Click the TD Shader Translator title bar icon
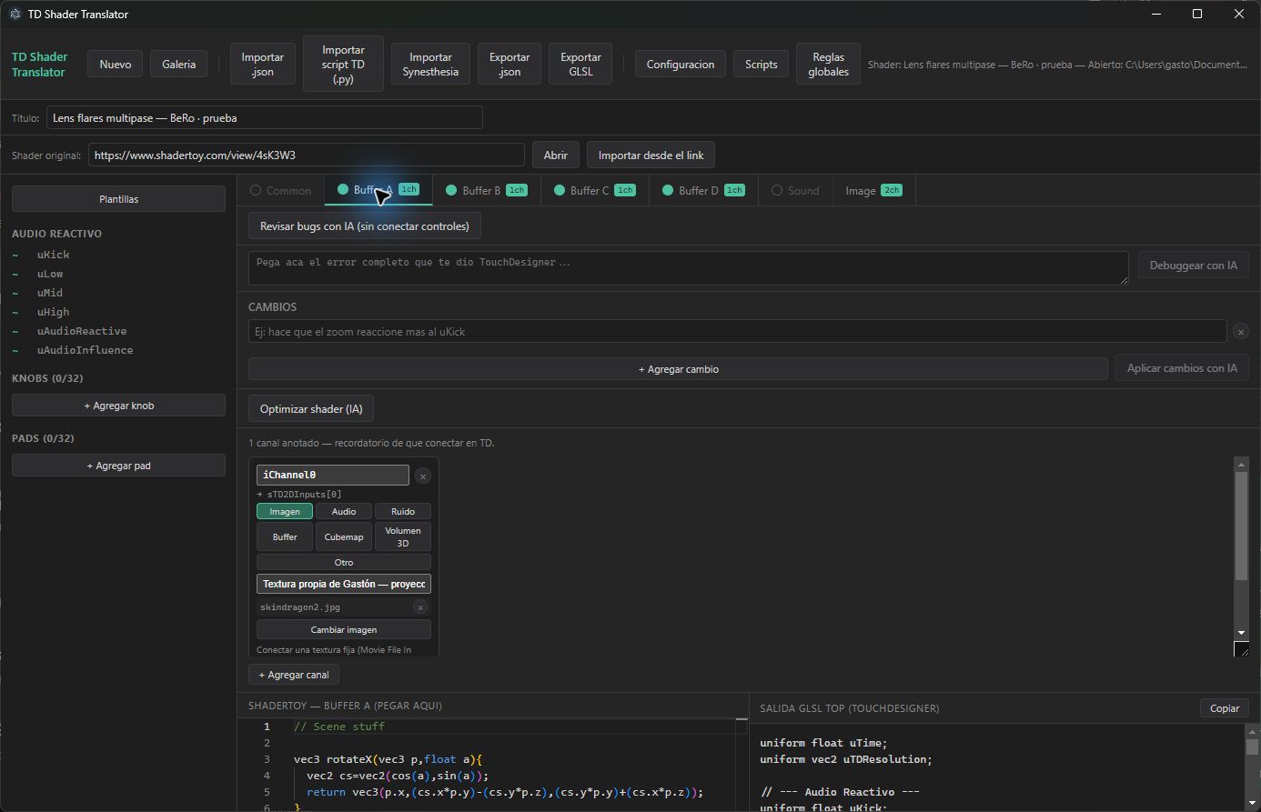Viewport: 1261px width, 812px height. pyautogui.click(x=15, y=14)
